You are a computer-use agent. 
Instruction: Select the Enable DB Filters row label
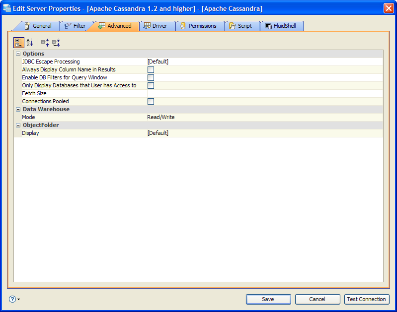coord(64,77)
